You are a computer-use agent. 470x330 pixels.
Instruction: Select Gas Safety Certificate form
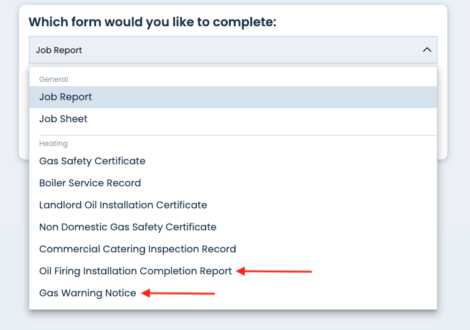pos(92,161)
